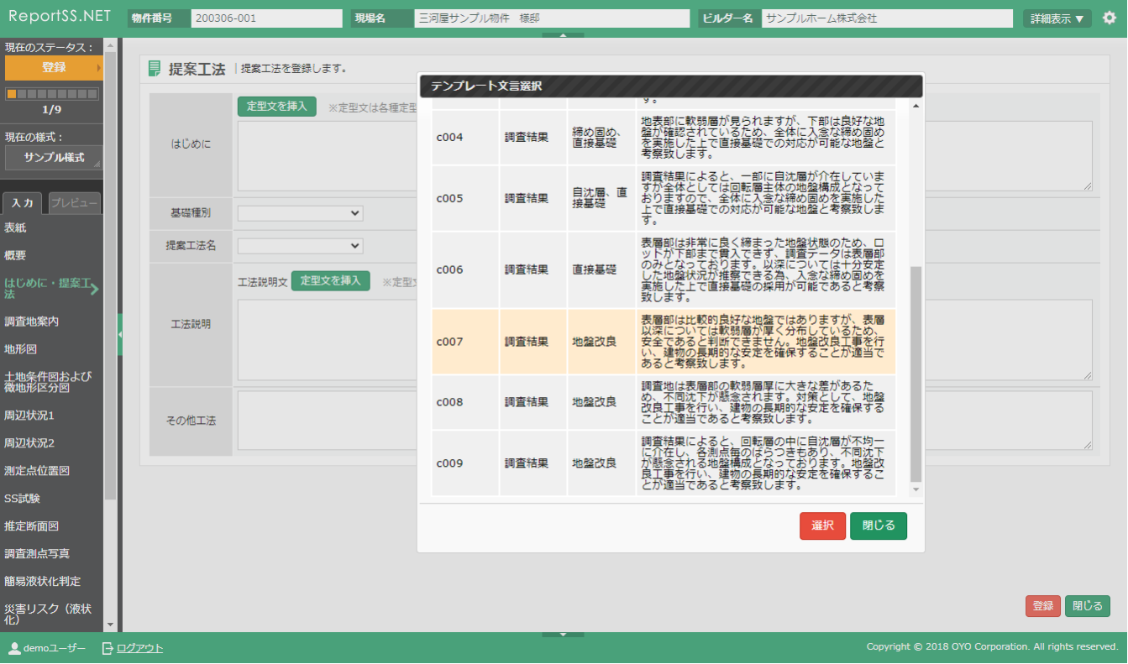
Task: Click 選択 button in template dialog
Action: [822, 525]
